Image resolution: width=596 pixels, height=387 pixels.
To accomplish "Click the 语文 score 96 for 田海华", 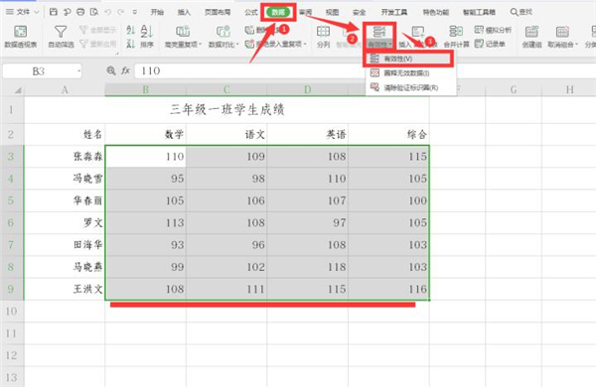I will pos(226,244).
